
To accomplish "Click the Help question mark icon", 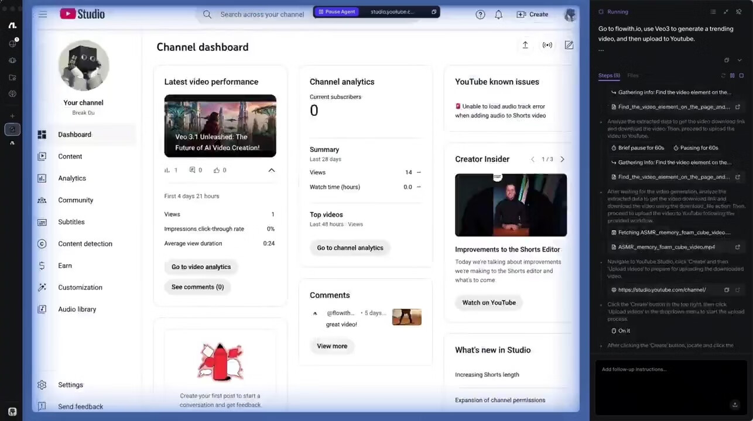I will pyautogui.click(x=480, y=15).
